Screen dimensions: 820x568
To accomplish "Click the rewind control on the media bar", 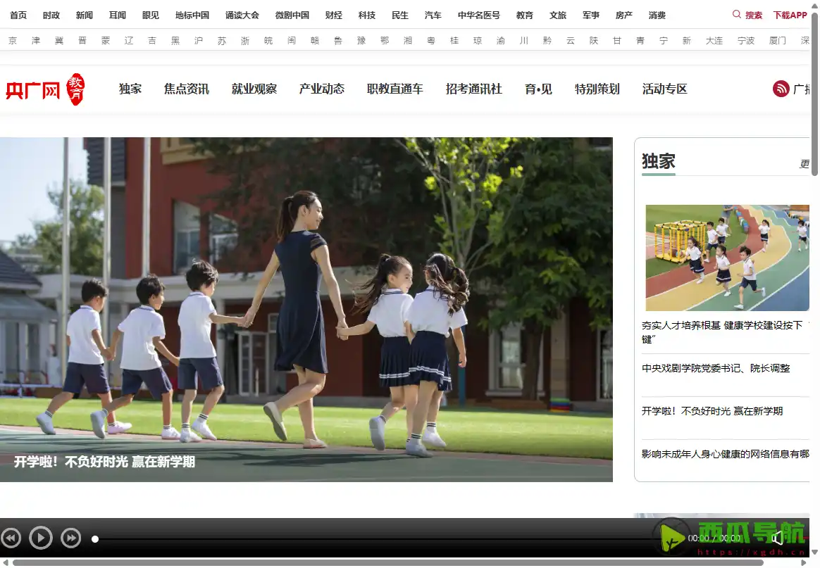I will (x=11, y=538).
